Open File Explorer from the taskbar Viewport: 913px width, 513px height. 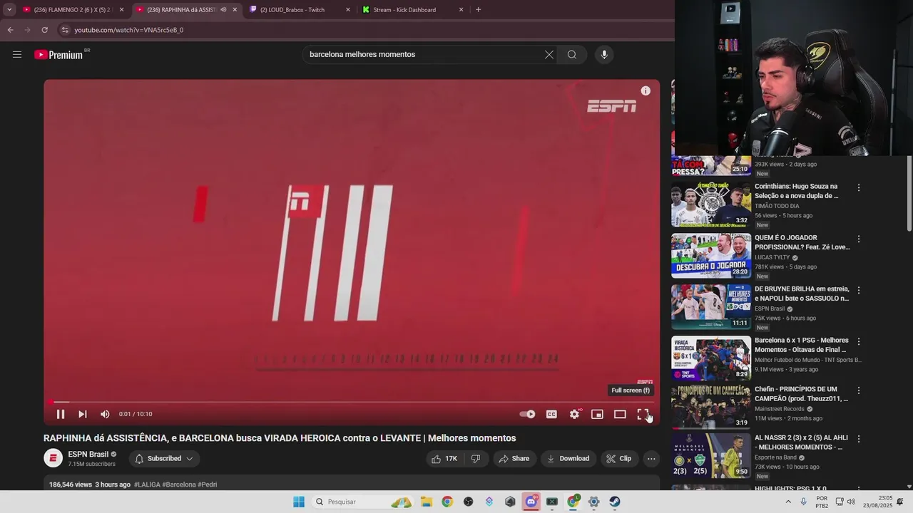(426, 502)
